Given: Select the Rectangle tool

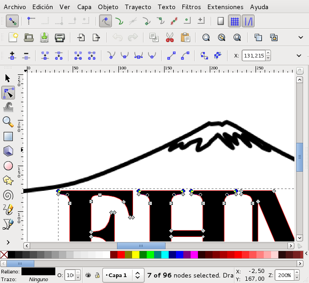Looking at the screenshot, I should (8, 136).
